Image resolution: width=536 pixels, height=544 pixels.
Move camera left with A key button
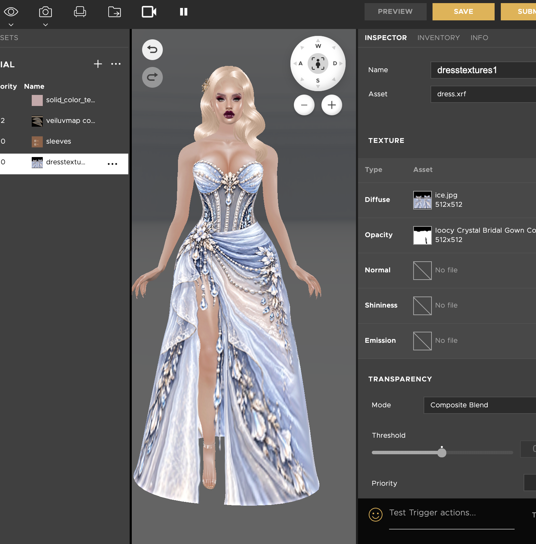299,64
